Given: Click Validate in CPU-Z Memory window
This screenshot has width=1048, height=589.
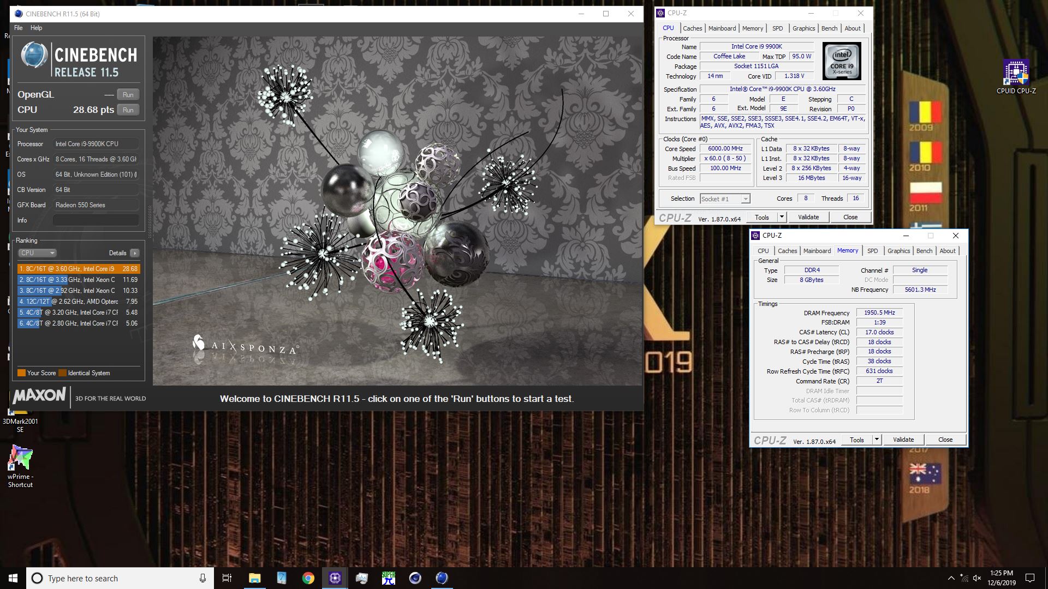Looking at the screenshot, I should point(903,440).
